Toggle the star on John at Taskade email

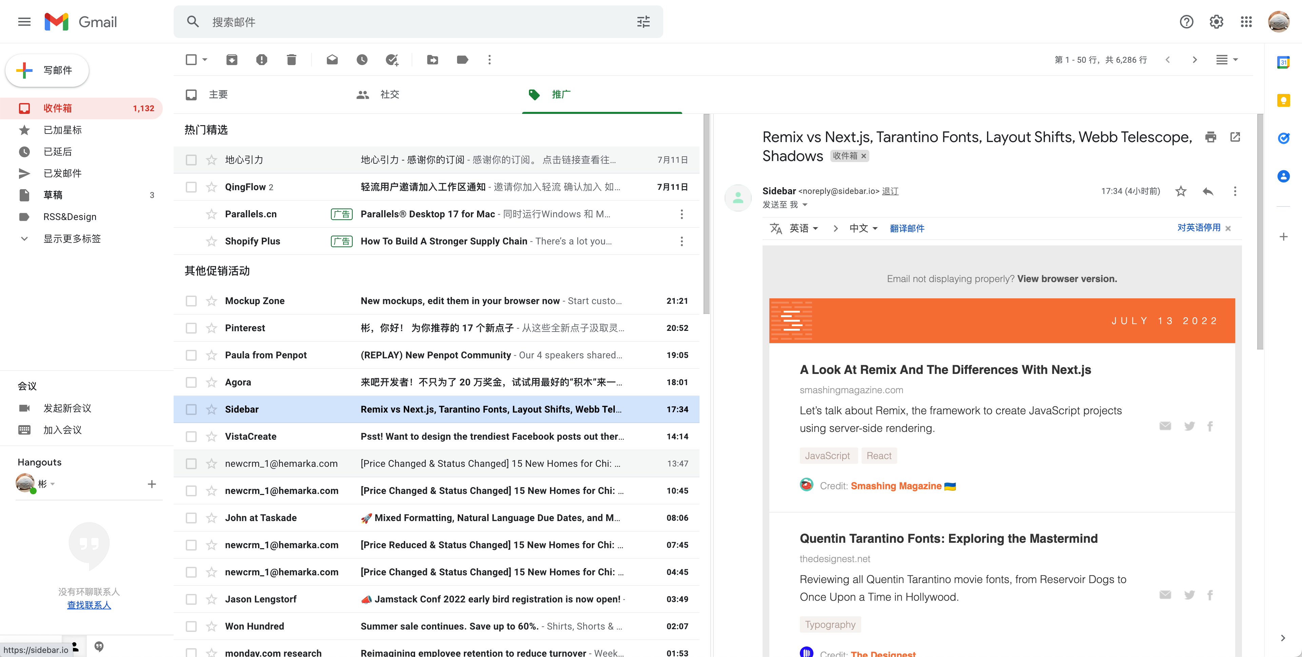tap(211, 518)
